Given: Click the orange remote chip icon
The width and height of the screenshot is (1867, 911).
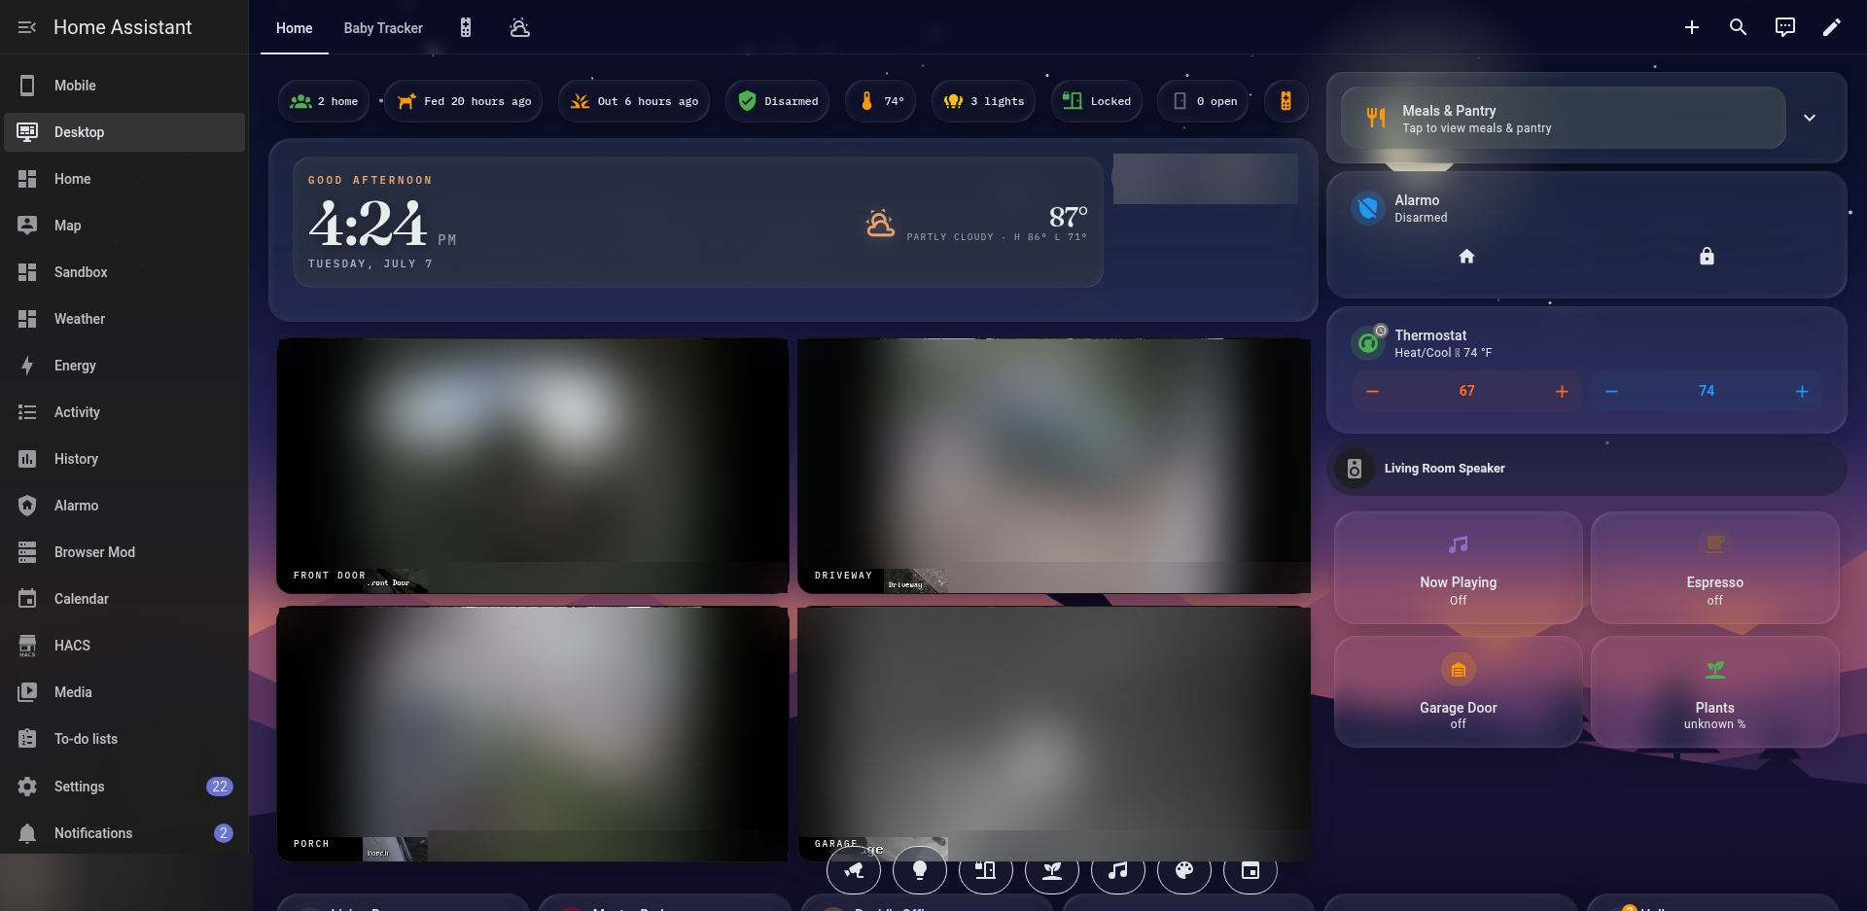Looking at the screenshot, I should point(1286,101).
